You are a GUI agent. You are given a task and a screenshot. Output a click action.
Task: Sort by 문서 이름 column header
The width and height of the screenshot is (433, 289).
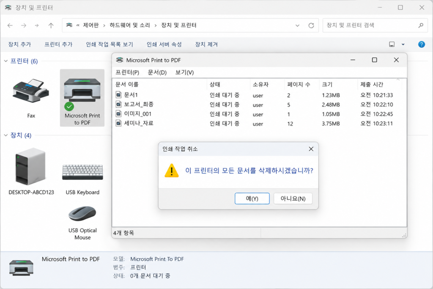159,84
